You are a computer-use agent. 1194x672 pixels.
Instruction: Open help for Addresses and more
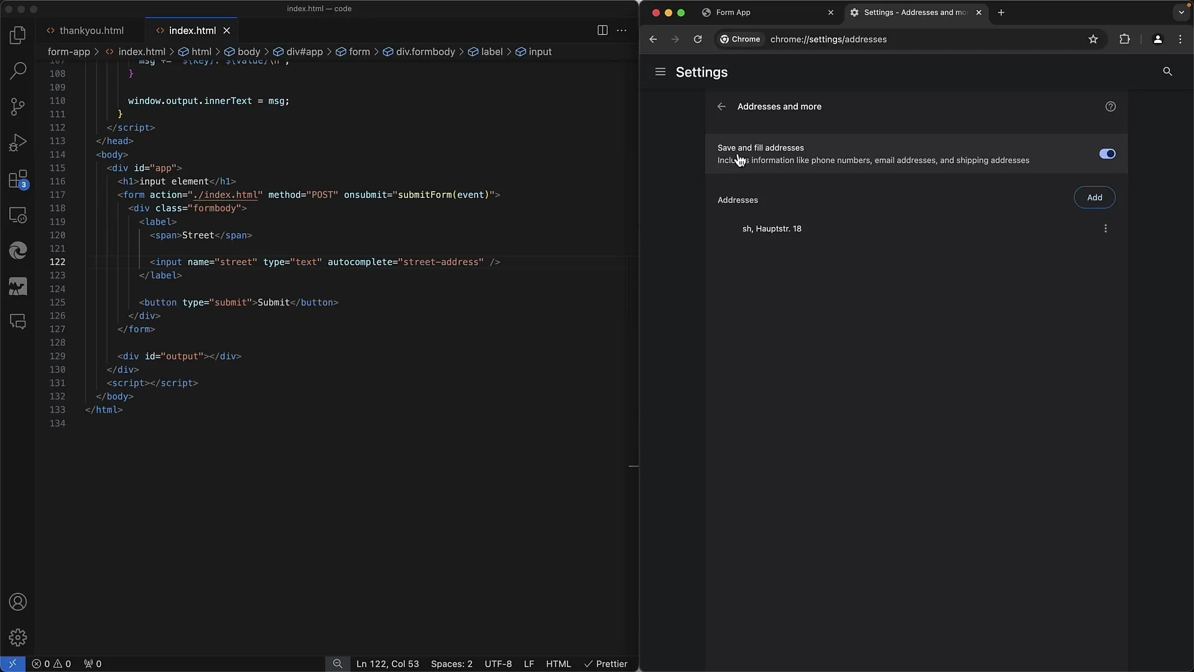(1111, 106)
